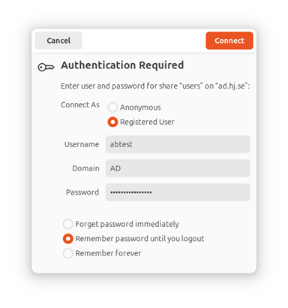Click the Authentication Required heading

122,65
